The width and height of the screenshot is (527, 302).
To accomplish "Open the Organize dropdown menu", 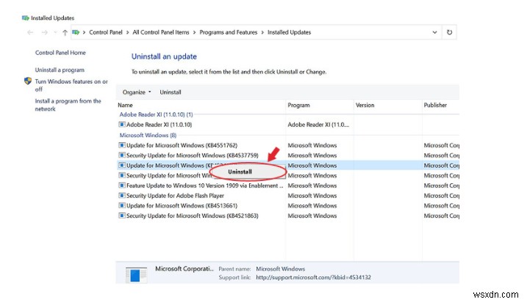I will coord(137,92).
